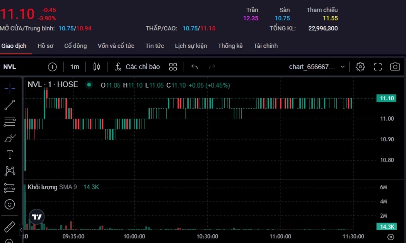Open the Fibonacci retracement tools
Image resolution: width=406 pixels, height=243 pixels.
pos(10,121)
